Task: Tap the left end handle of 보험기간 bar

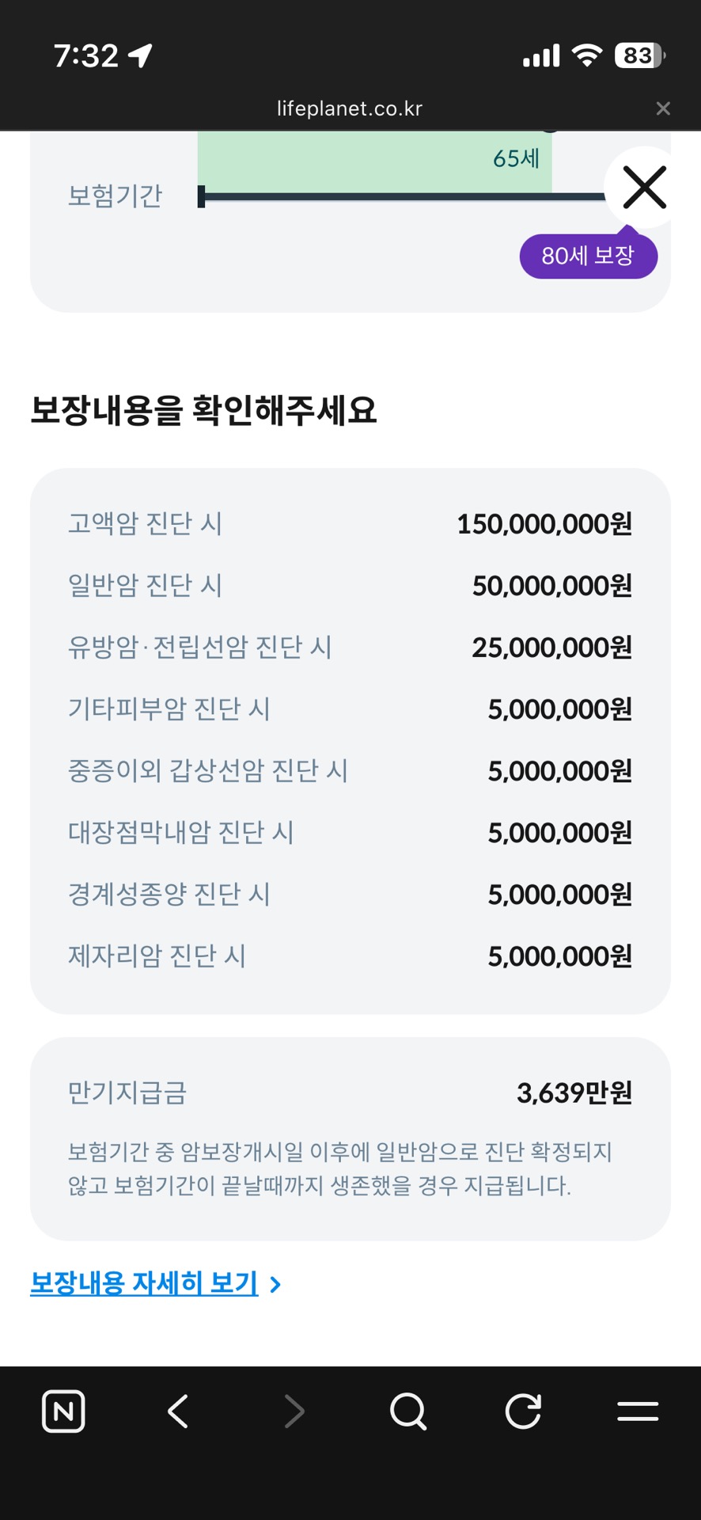Action: pos(202,196)
